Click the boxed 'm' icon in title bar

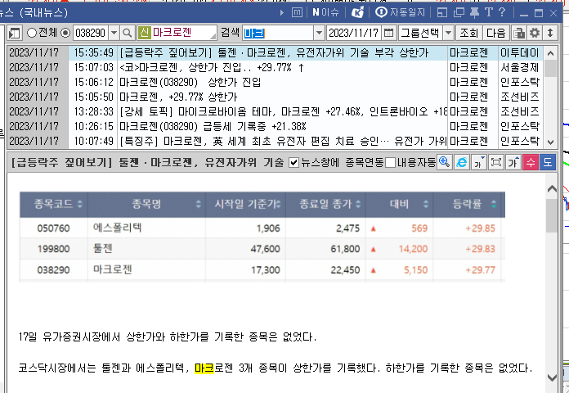(x=297, y=13)
